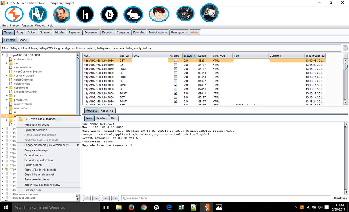Click the white rabbit circle icon
The width and height of the screenshot is (349, 212).
click(x=133, y=14)
